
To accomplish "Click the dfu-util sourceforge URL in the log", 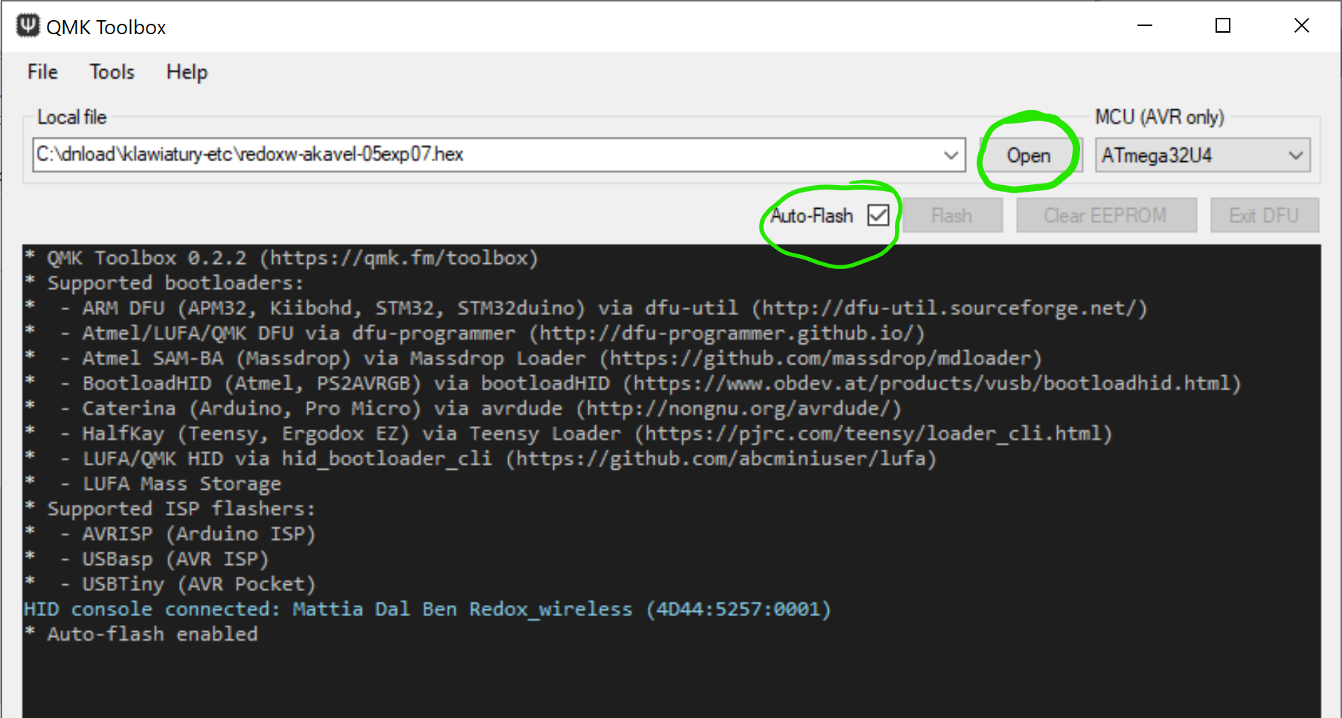I will [949, 308].
